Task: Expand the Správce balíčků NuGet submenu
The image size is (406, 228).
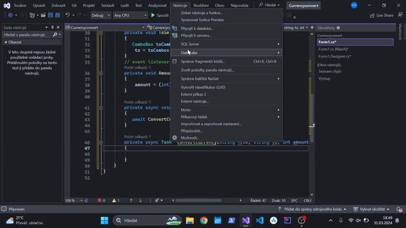Action: (226, 79)
